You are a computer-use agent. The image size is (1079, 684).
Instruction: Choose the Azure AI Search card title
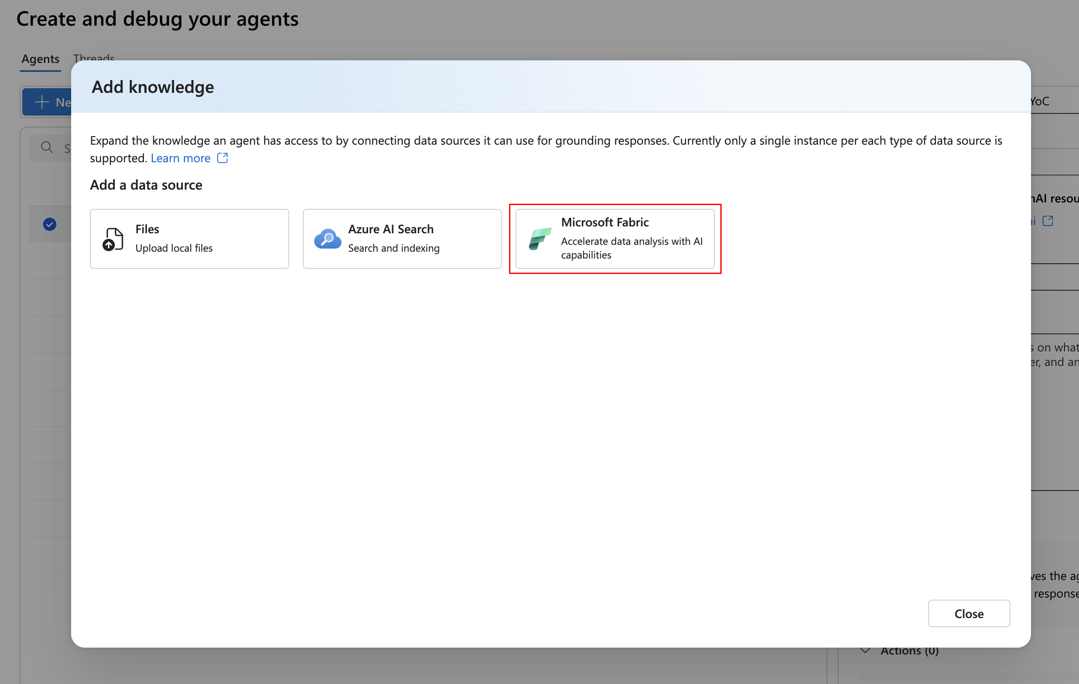point(391,229)
